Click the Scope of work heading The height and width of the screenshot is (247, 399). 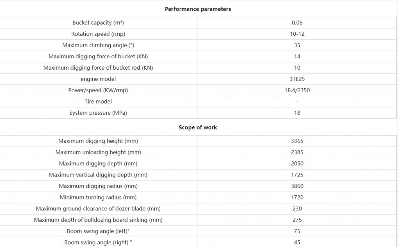198,127
